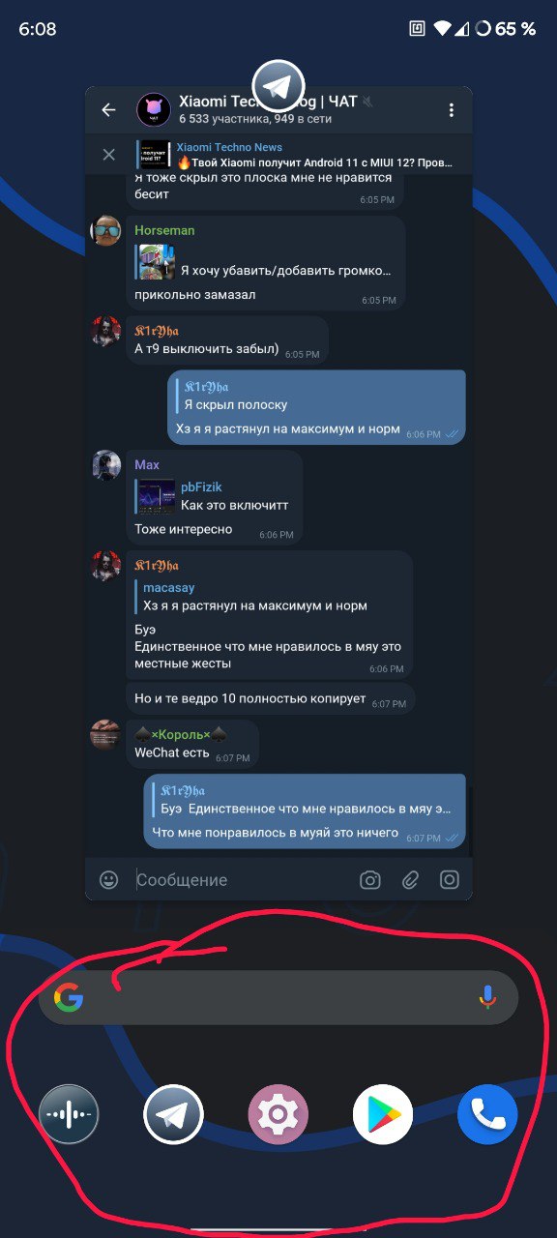This screenshot has width=557, height=1238.
Task: Open the Phone dialer app
Action: [487, 1114]
